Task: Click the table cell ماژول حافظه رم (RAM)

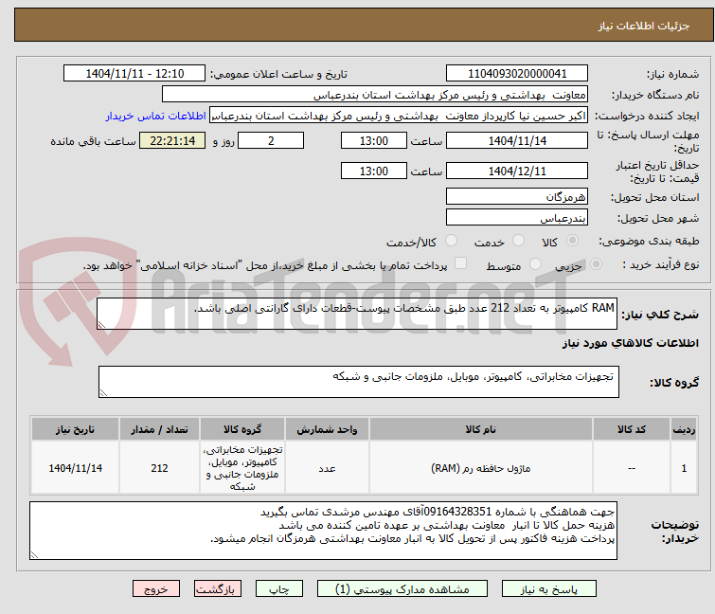Action: pos(481,468)
